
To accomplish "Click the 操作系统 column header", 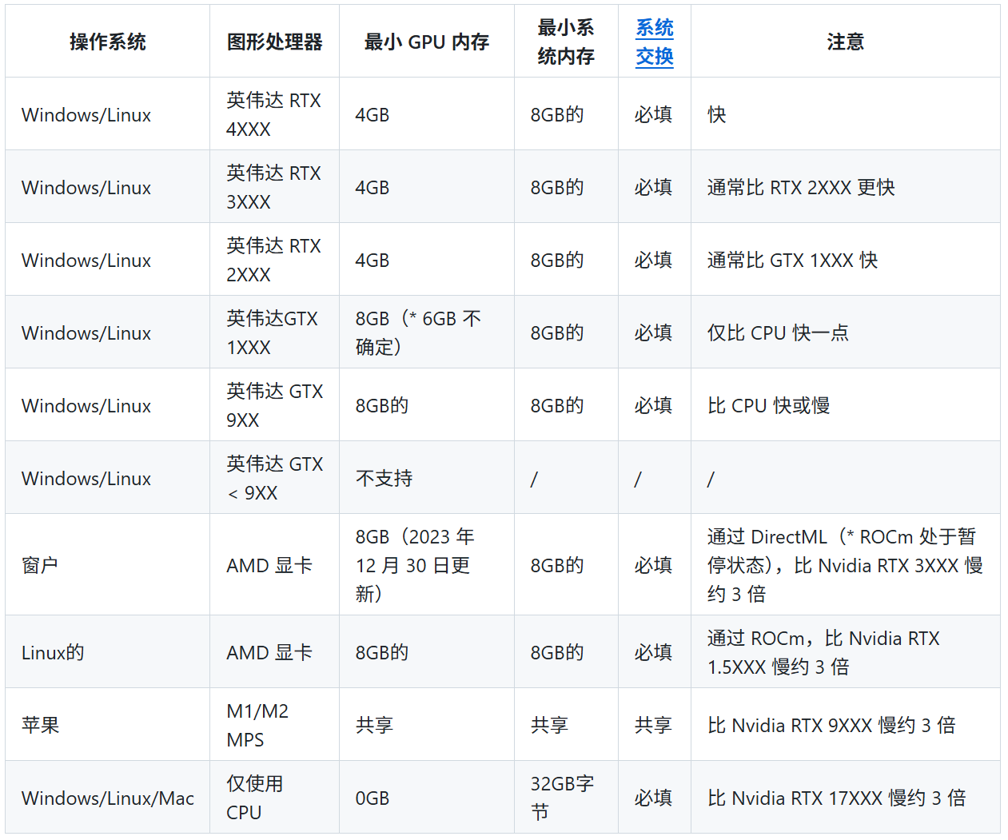I will [x=107, y=42].
